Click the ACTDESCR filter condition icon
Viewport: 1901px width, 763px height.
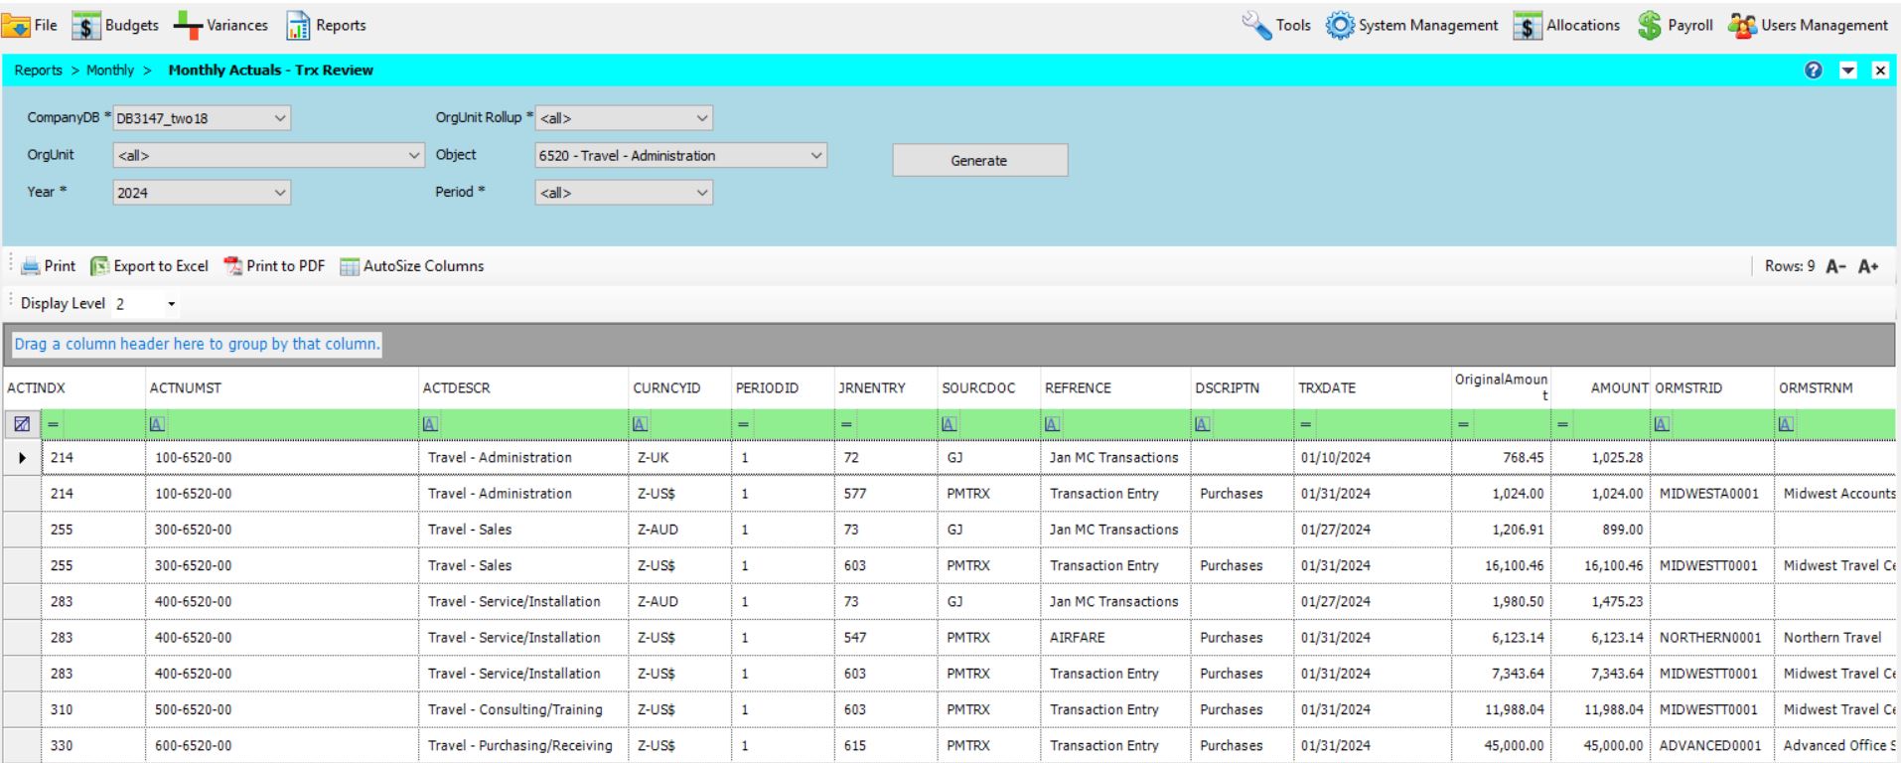pos(430,424)
